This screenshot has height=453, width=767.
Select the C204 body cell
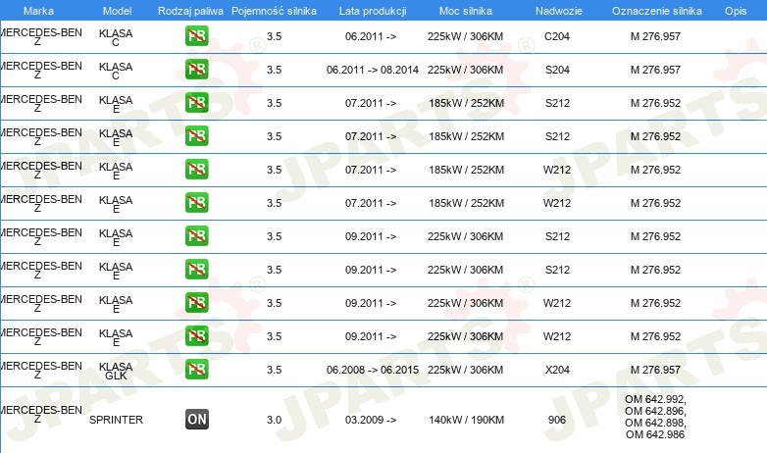557,36
